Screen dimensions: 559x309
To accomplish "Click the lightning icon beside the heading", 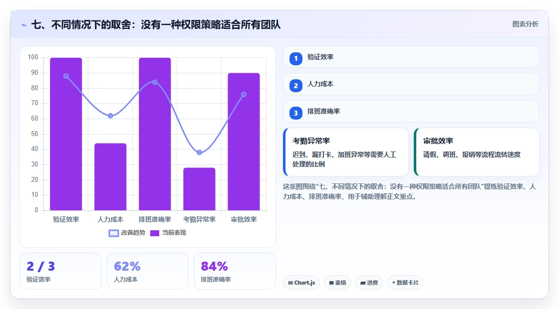I will click(x=24, y=25).
